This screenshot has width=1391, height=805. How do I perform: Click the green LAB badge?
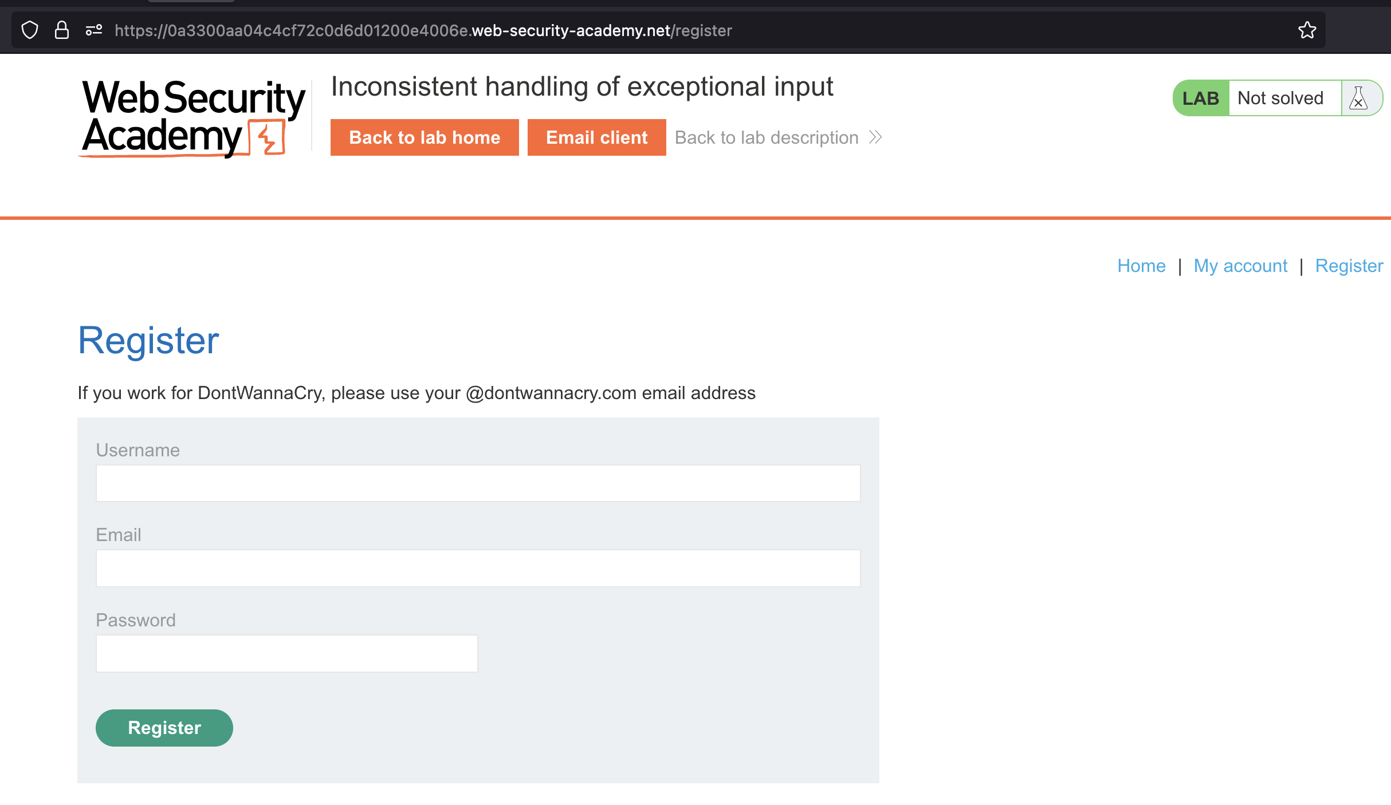click(1200, 98)
